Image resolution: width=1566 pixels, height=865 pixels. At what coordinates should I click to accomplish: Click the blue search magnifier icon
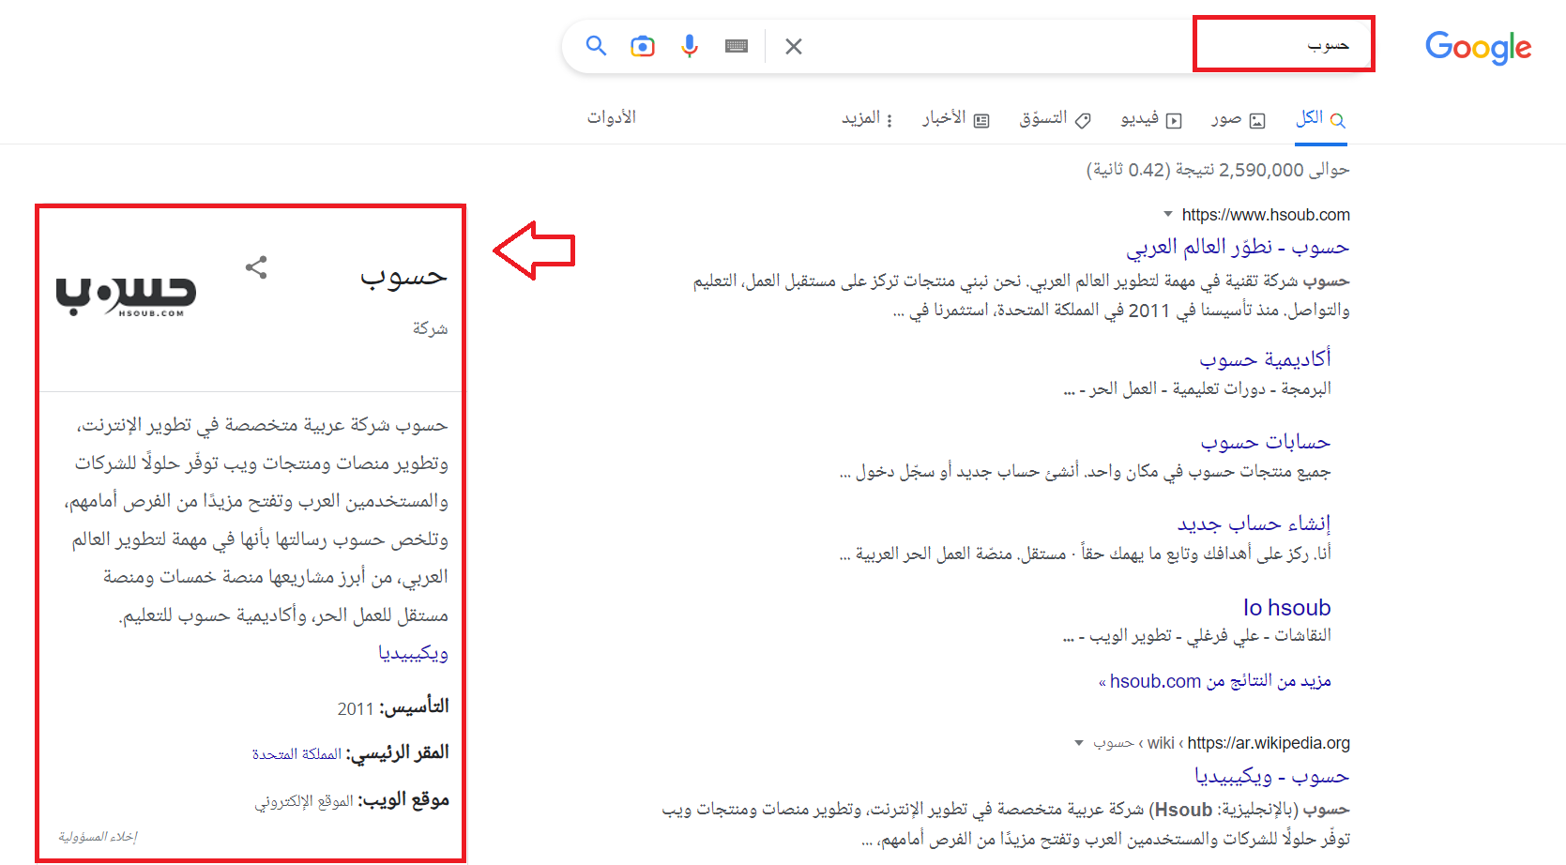click(596, 46)
